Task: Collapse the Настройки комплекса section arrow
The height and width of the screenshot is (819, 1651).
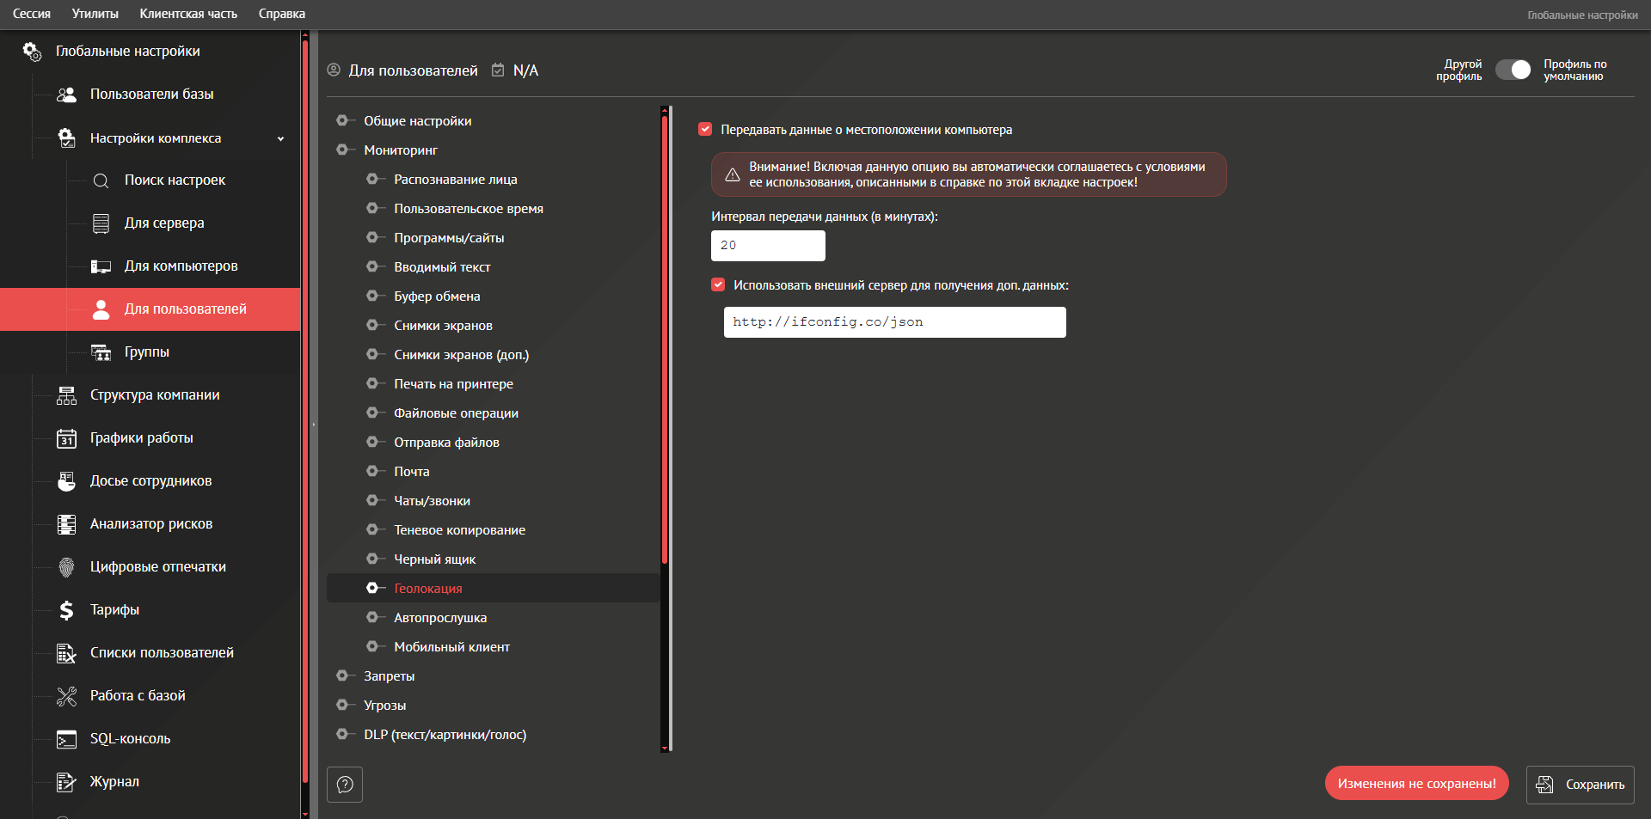Action: [x=280, y=139]
